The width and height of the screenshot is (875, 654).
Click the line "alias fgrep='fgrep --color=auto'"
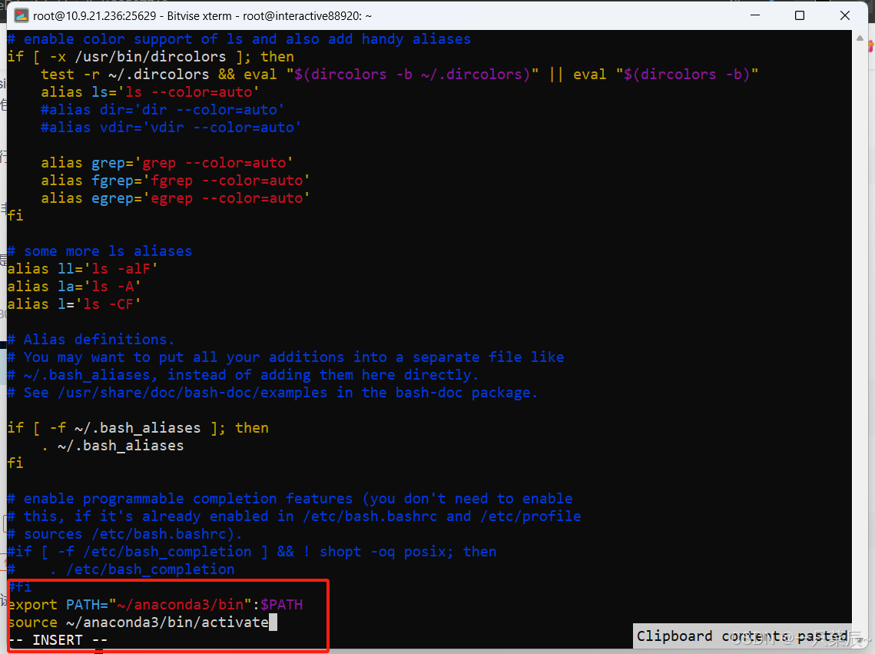[175, 181]
